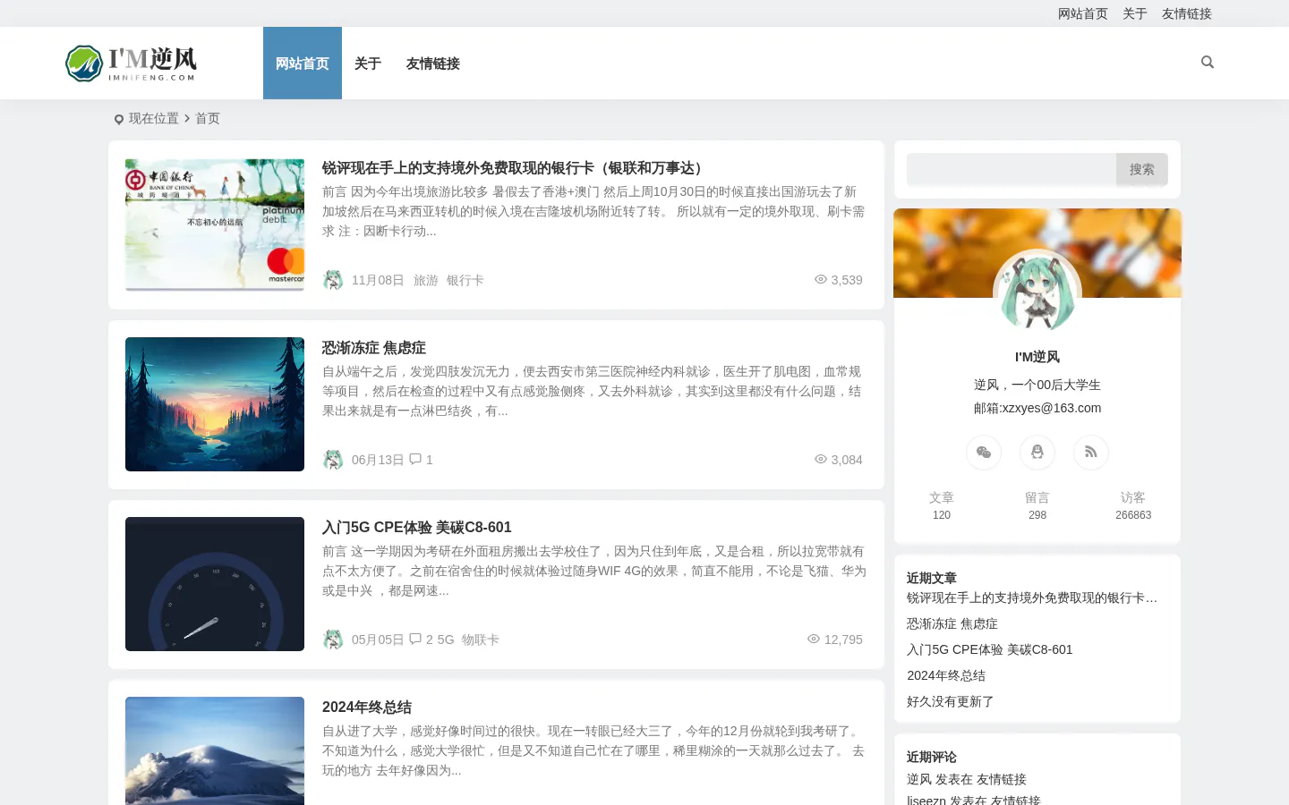Open the RSS feed icon
This screenshot has width=1289, height=805.
pos(1091,453)
